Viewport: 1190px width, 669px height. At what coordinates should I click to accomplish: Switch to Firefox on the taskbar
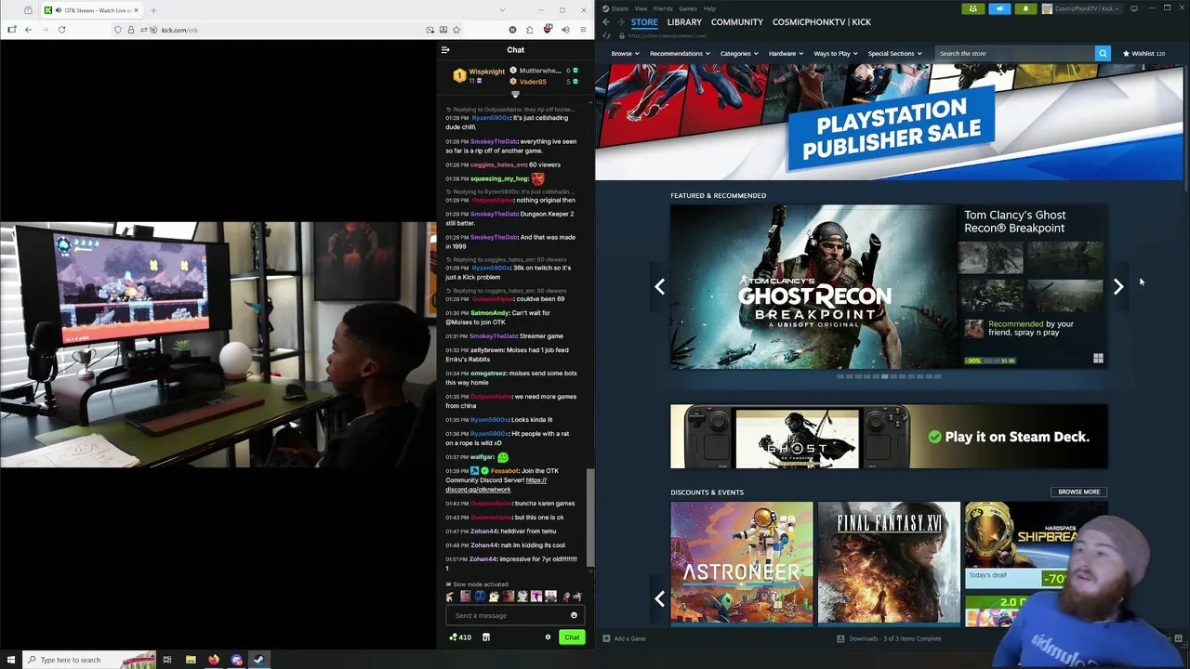point(214,660)
